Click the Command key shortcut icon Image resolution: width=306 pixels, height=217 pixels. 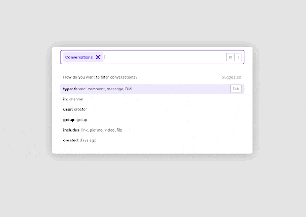230,57
